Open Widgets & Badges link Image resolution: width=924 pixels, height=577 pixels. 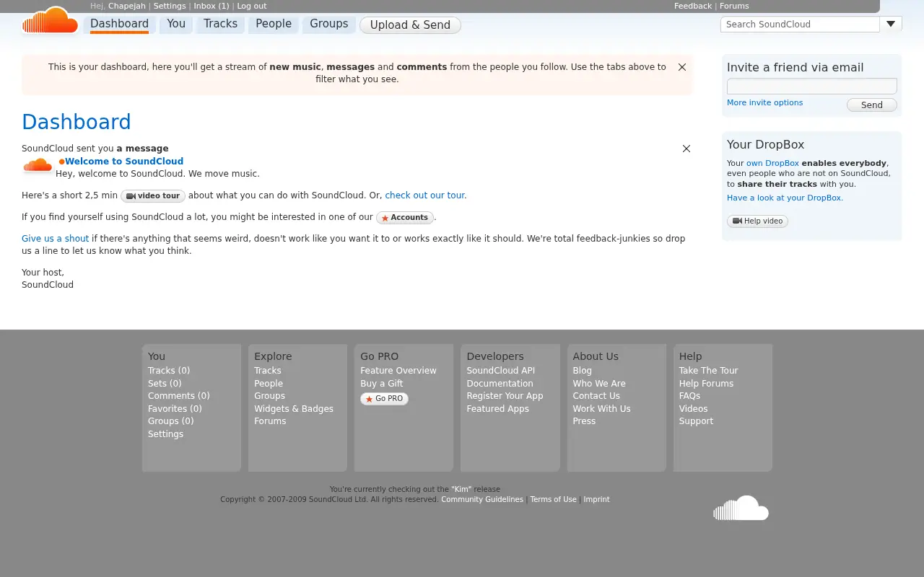point(294,409)
